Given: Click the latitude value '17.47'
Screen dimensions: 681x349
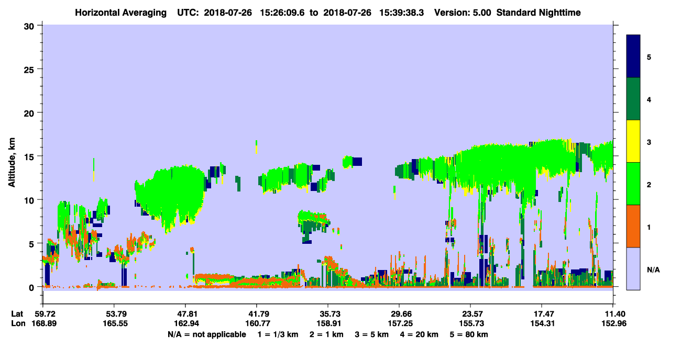Looking at the screenshot, I should tap(542, 314).
